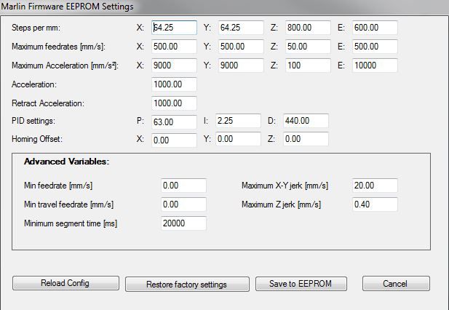Image resolution: width=449 pixels, height=310 pixels.
Task: Focus Maximum Acceleration Y field
Action: coord(239,65)
